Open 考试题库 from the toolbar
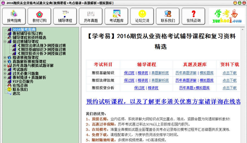This screenshot has height=143, width=247. [116, 16]
